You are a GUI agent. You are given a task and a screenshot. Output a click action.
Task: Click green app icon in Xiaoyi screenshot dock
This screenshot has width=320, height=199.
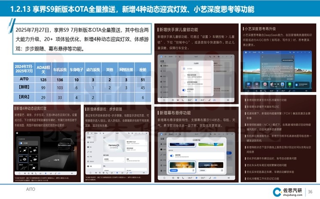[x=290, y=84]
